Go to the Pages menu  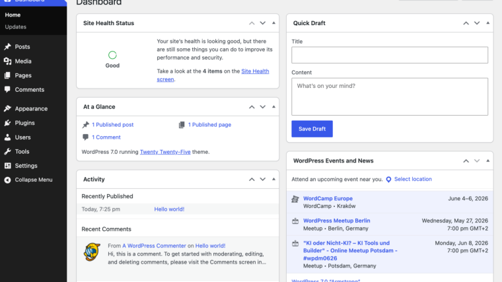(x=23, y=75)
